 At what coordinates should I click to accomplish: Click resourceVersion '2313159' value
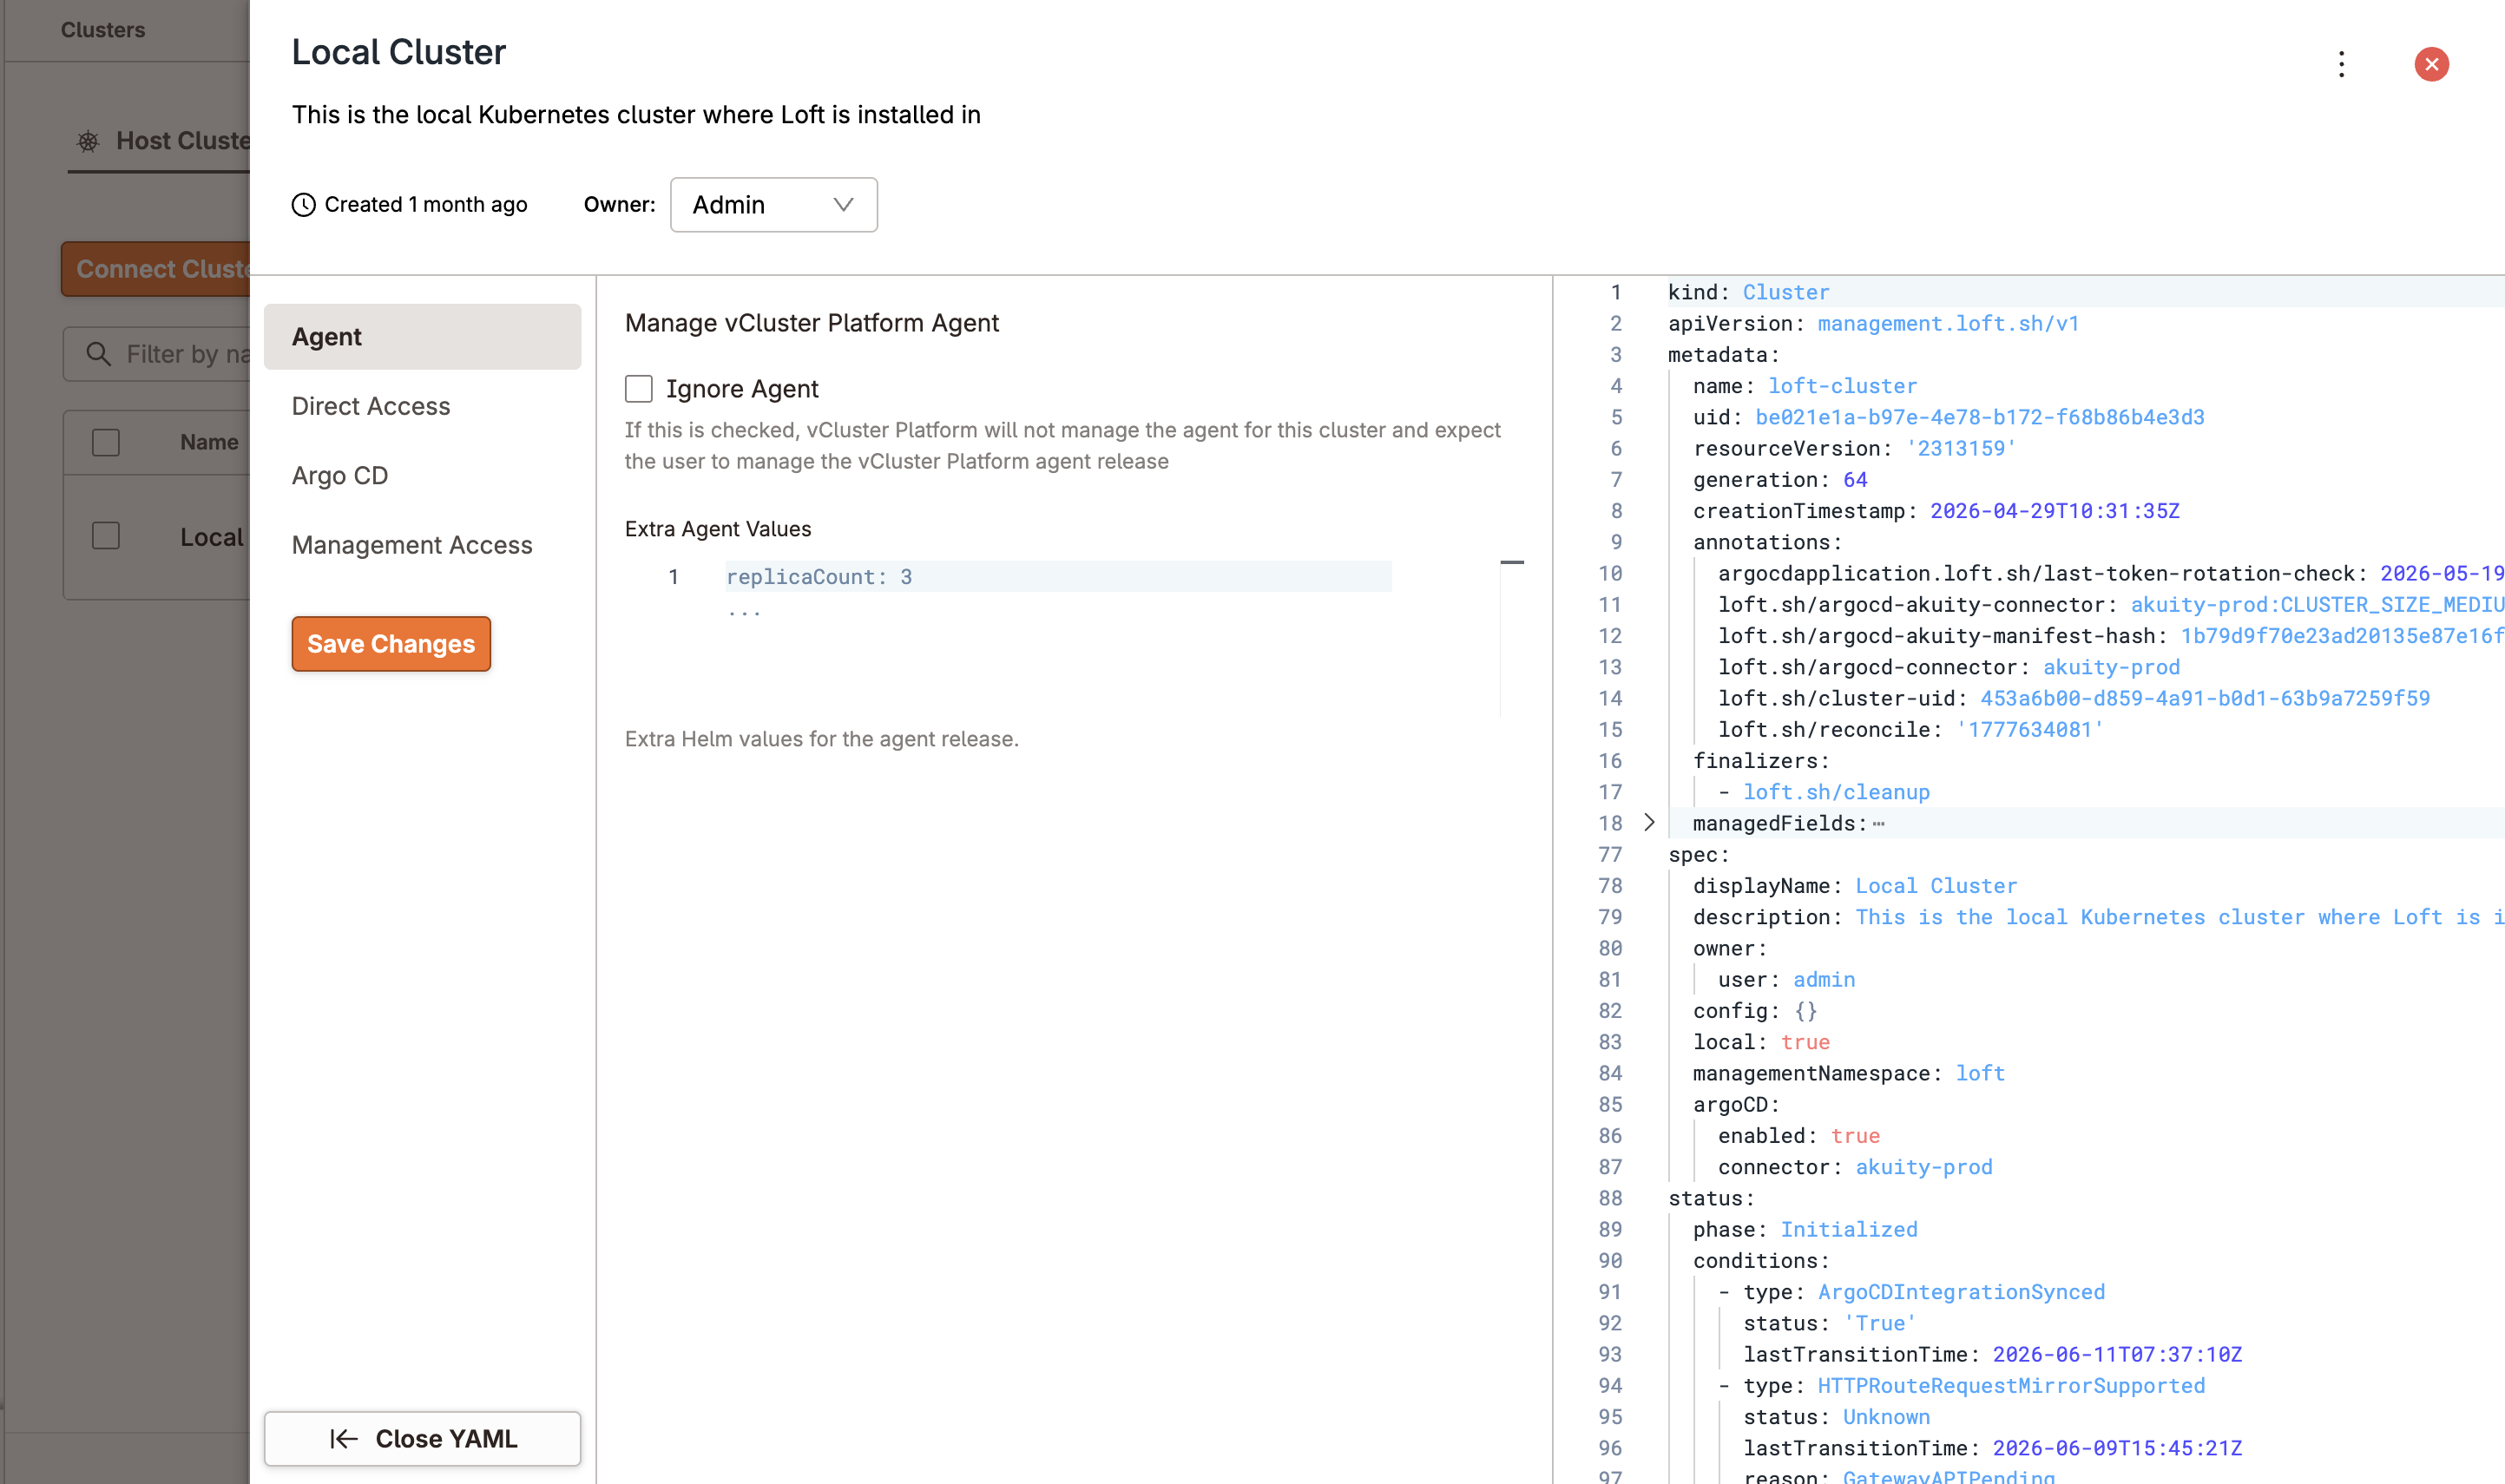pyautogui.click(x=1961, y=448)
